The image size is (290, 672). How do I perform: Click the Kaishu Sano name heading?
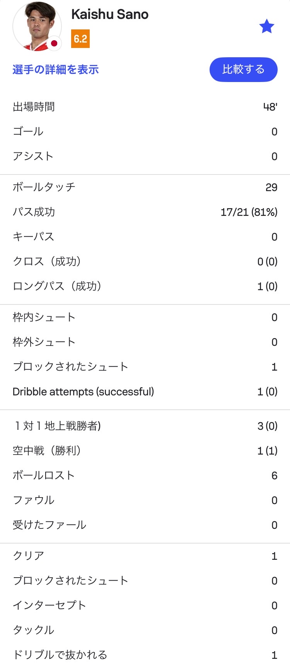click(x=110, y=15)
